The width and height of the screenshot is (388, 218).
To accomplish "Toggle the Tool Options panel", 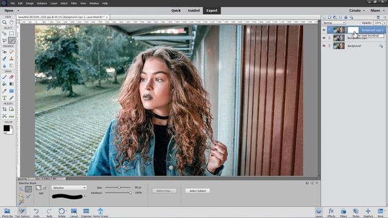I will (22, 213).
